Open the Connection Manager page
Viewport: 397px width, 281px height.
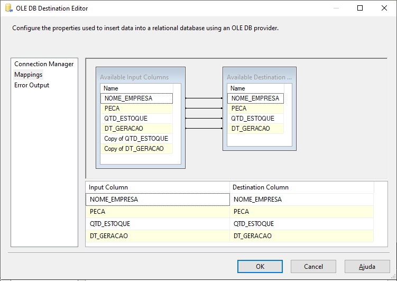[44, 64]
